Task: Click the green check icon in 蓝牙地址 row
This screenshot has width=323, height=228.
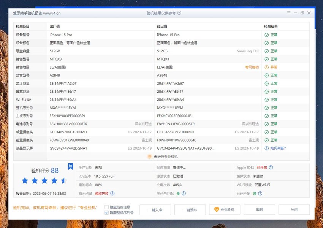Action: pyautogui.click(x=266, y=84)
